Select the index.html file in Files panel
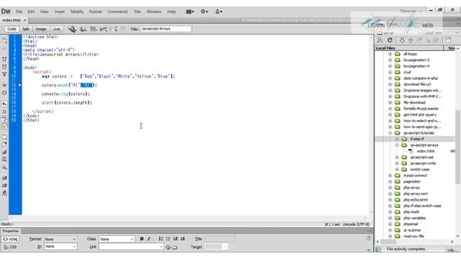This screenshot has width=461, height=259. (x=426, y=151)
